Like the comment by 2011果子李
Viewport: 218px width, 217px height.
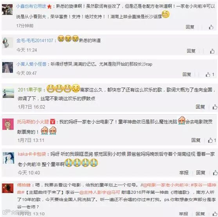(215, 107)
